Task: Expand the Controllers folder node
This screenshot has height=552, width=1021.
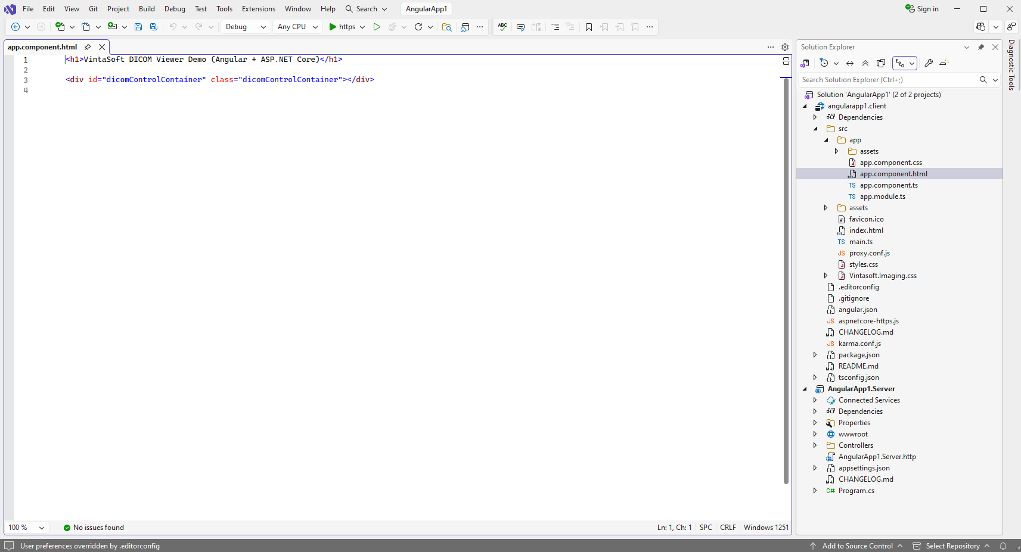Action: click(x=815, y=445)
